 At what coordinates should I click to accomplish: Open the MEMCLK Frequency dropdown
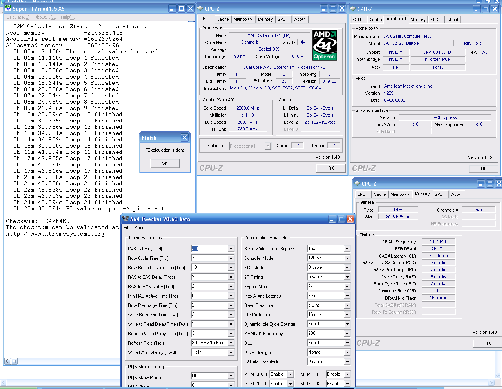(x=347, y=333)
